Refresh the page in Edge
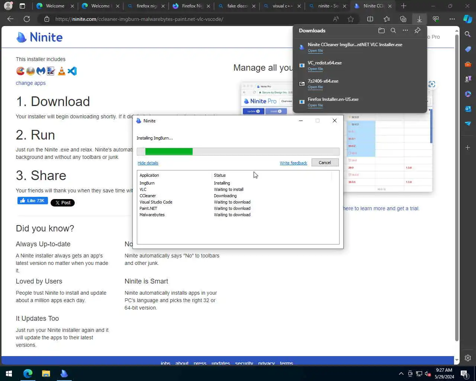The width and height of the screenshot is (476, 381). (x=27, y=19)
